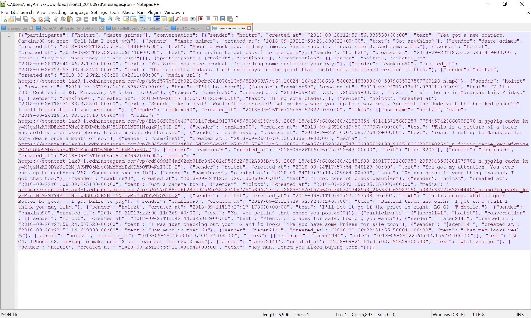Screen dimensions: 531x318
Task: Create a new file with the New icon
Action: tap(4, 19)
